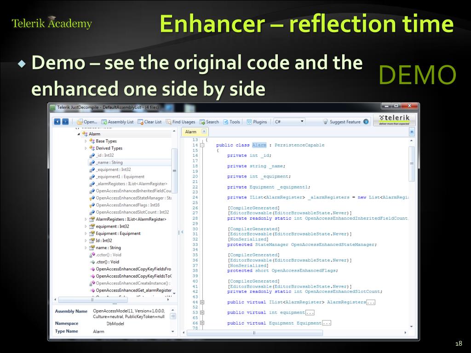
Task: Close the Alarm code tab
Action: pyautogui.click(x=204, y=131)
